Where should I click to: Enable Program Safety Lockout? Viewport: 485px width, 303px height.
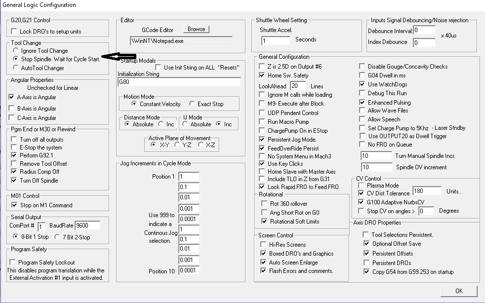(12, 262)
